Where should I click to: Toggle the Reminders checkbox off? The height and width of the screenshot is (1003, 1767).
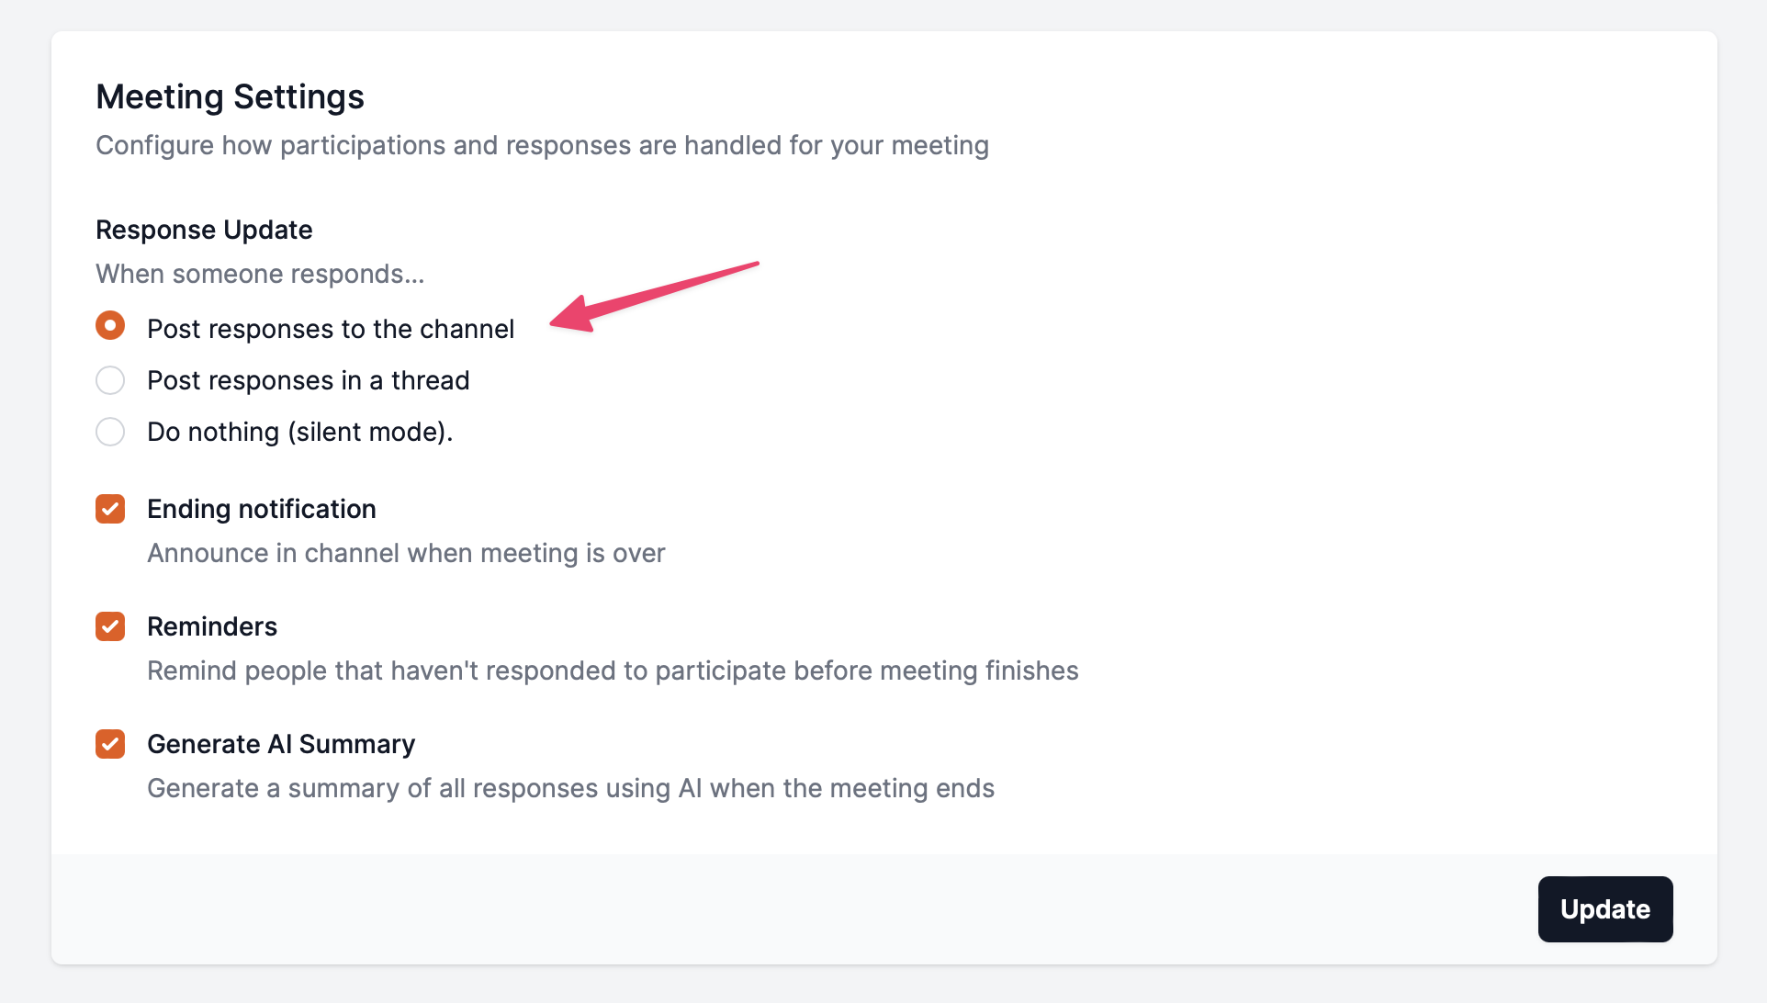[110, 626]
